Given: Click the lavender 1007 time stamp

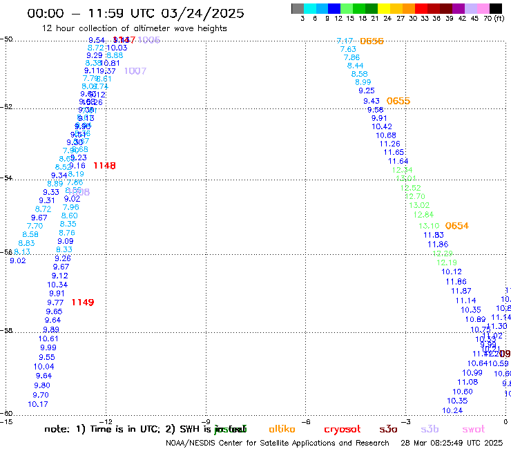Looking at the screenshot, I should point(135,70).
